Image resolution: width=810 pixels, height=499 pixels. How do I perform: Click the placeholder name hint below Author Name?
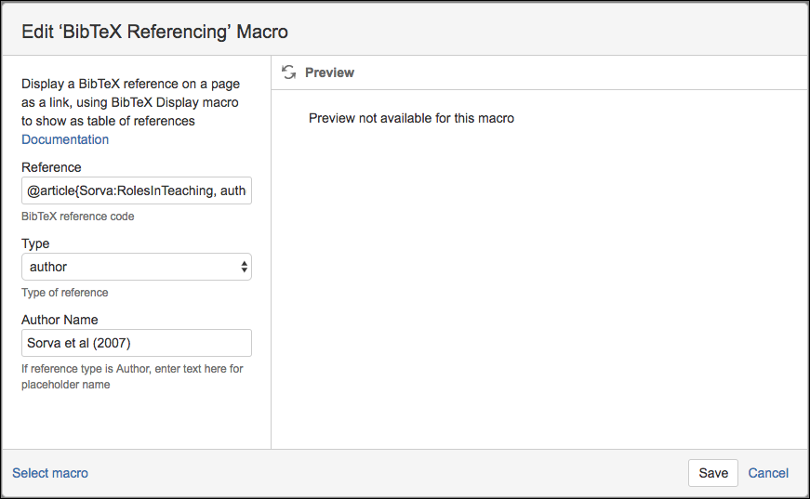pyautogui.click(x=132, y=376)
